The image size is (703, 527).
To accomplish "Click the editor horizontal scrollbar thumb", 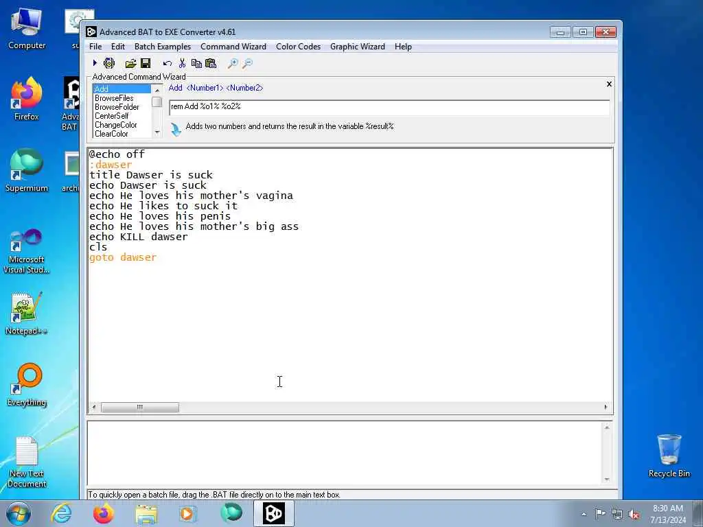I will [x=140, y=407].
